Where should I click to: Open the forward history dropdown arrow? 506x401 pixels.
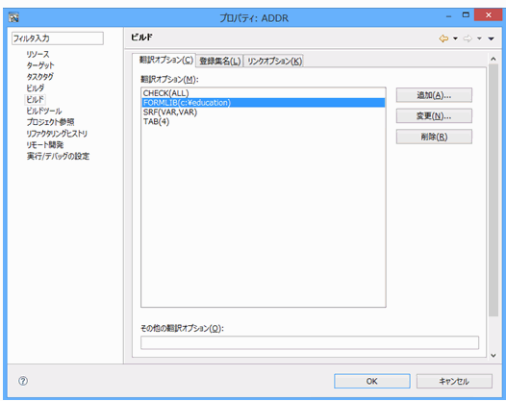coord(479,38)
